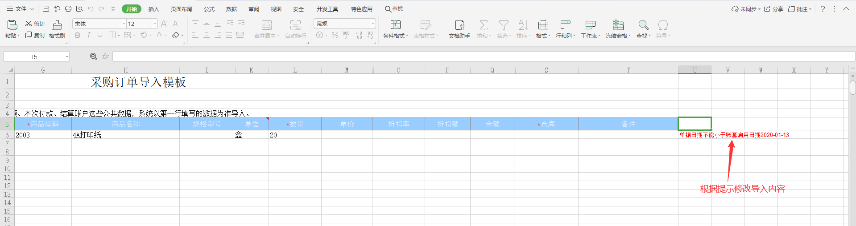Click the Undo arrow icon
The width and height of the screenshot is (856, 226).
pyautogui.click(x=91, y=9)
